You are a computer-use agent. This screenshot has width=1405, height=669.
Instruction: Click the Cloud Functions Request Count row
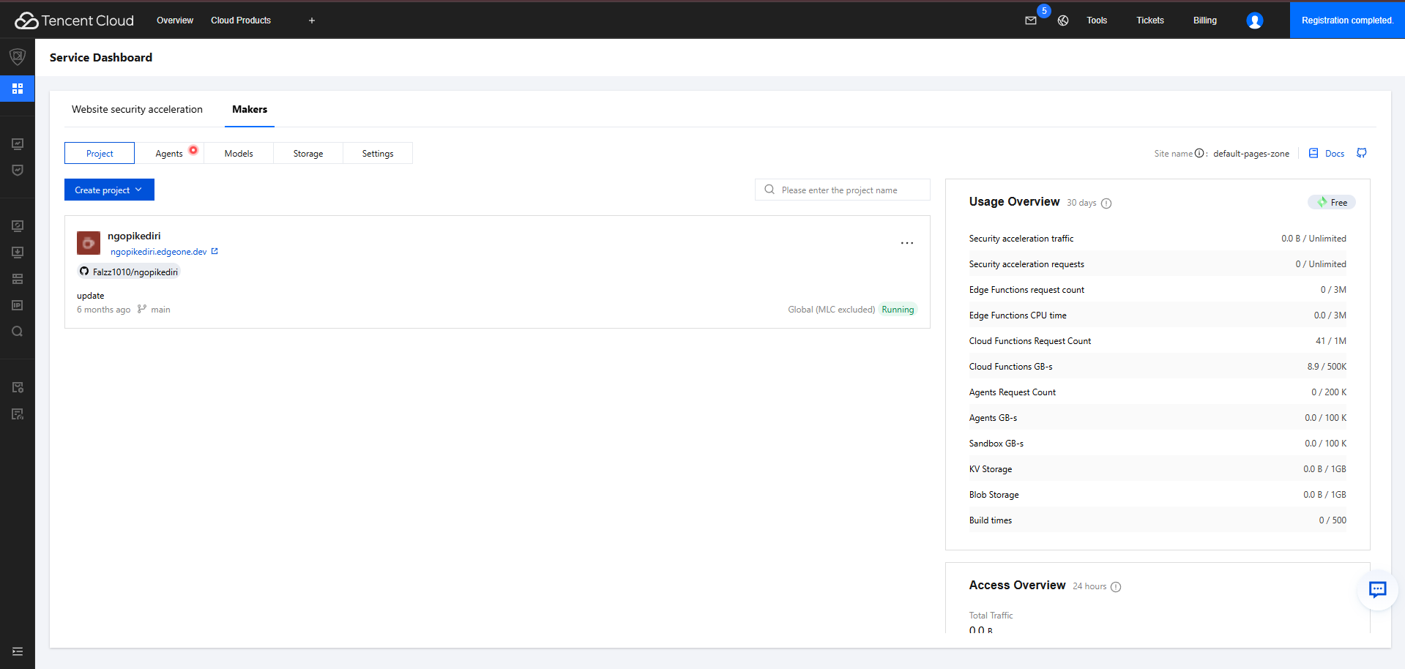(1158, 341)
